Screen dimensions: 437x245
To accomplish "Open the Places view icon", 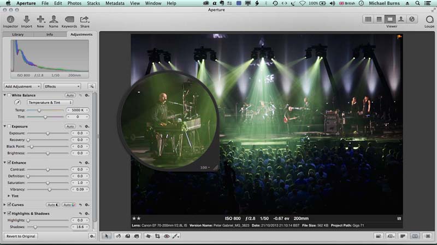I will tap(412, 19).
